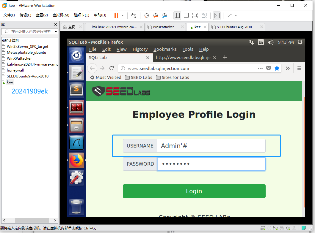Toggle Unity mode icon

[204, 15]
